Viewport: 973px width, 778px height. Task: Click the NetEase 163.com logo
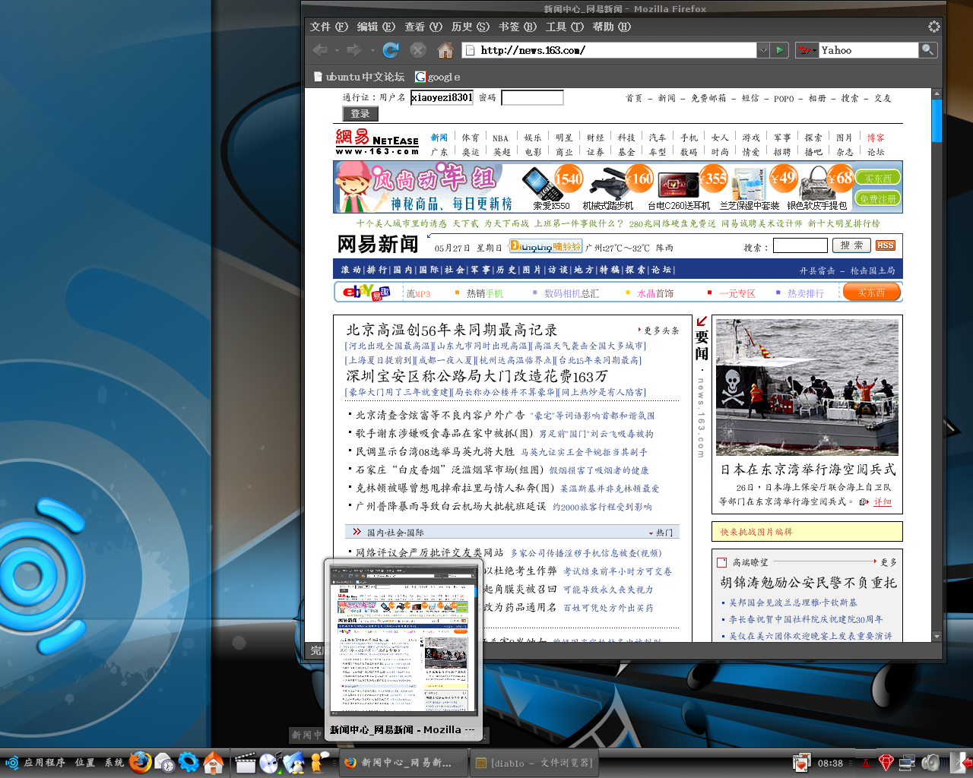point(377,141)
